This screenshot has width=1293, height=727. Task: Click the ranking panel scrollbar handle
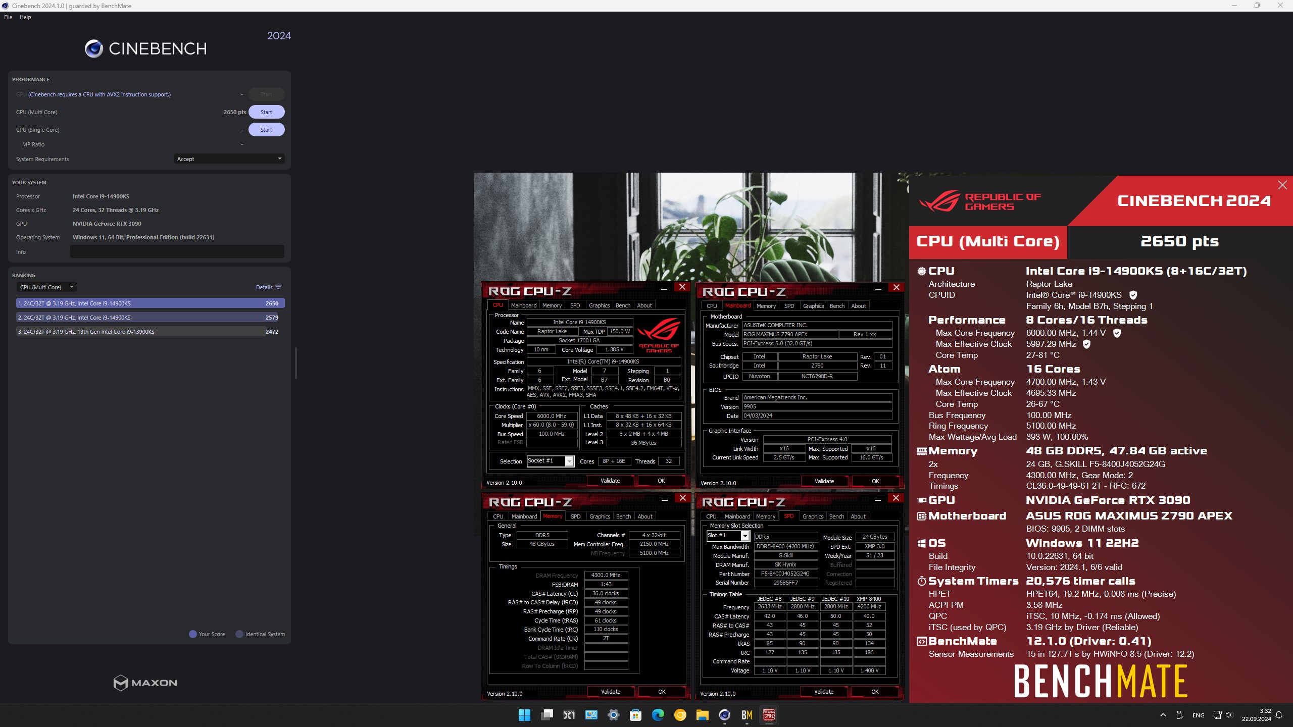[x=295, y=363]
